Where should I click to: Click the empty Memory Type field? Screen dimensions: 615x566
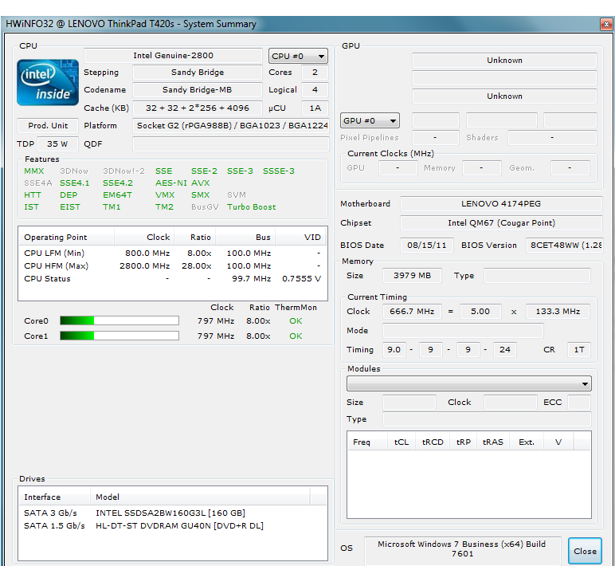[538, 276]
